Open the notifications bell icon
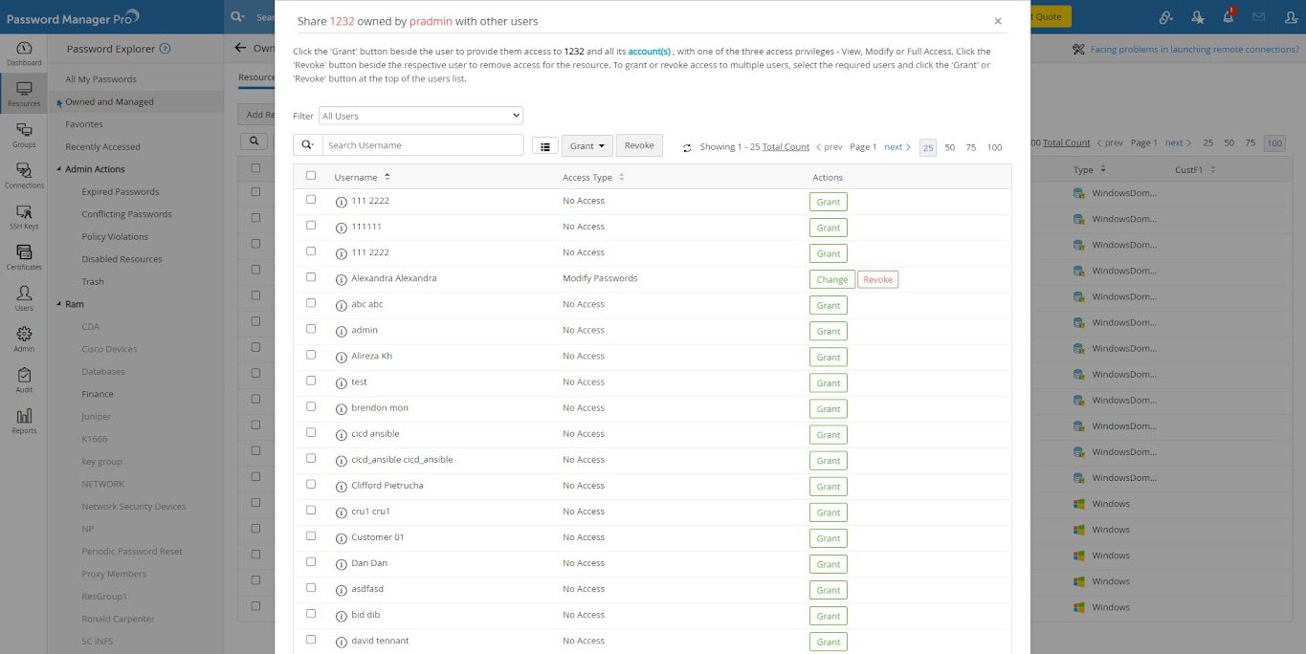Viewport: 1306px width, 654px height. point(1228,17)
